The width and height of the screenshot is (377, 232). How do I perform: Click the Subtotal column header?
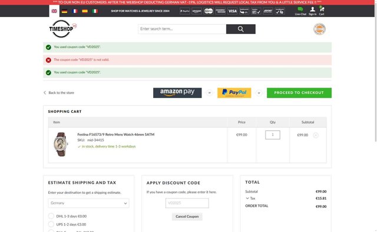point(307,122)
